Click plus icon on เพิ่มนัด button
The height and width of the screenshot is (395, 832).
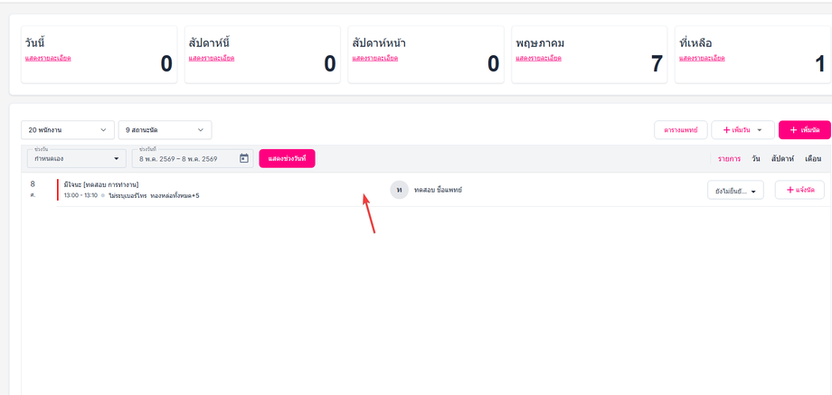[793, 130]
